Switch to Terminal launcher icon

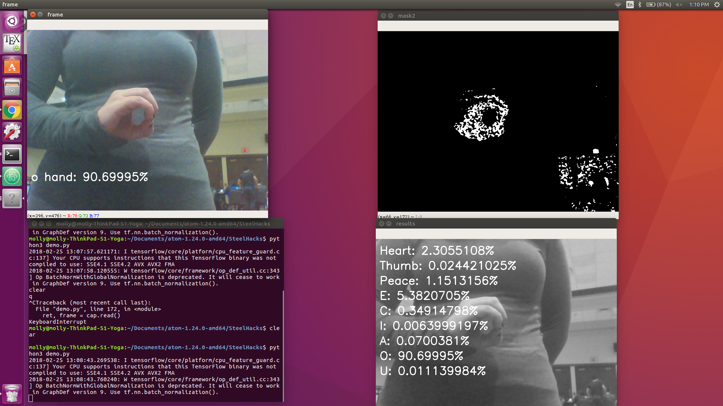click(x=12, y=155)
